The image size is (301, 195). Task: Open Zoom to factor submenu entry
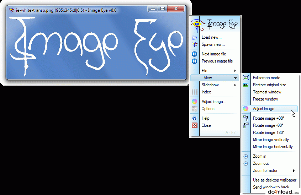[270, 170]
